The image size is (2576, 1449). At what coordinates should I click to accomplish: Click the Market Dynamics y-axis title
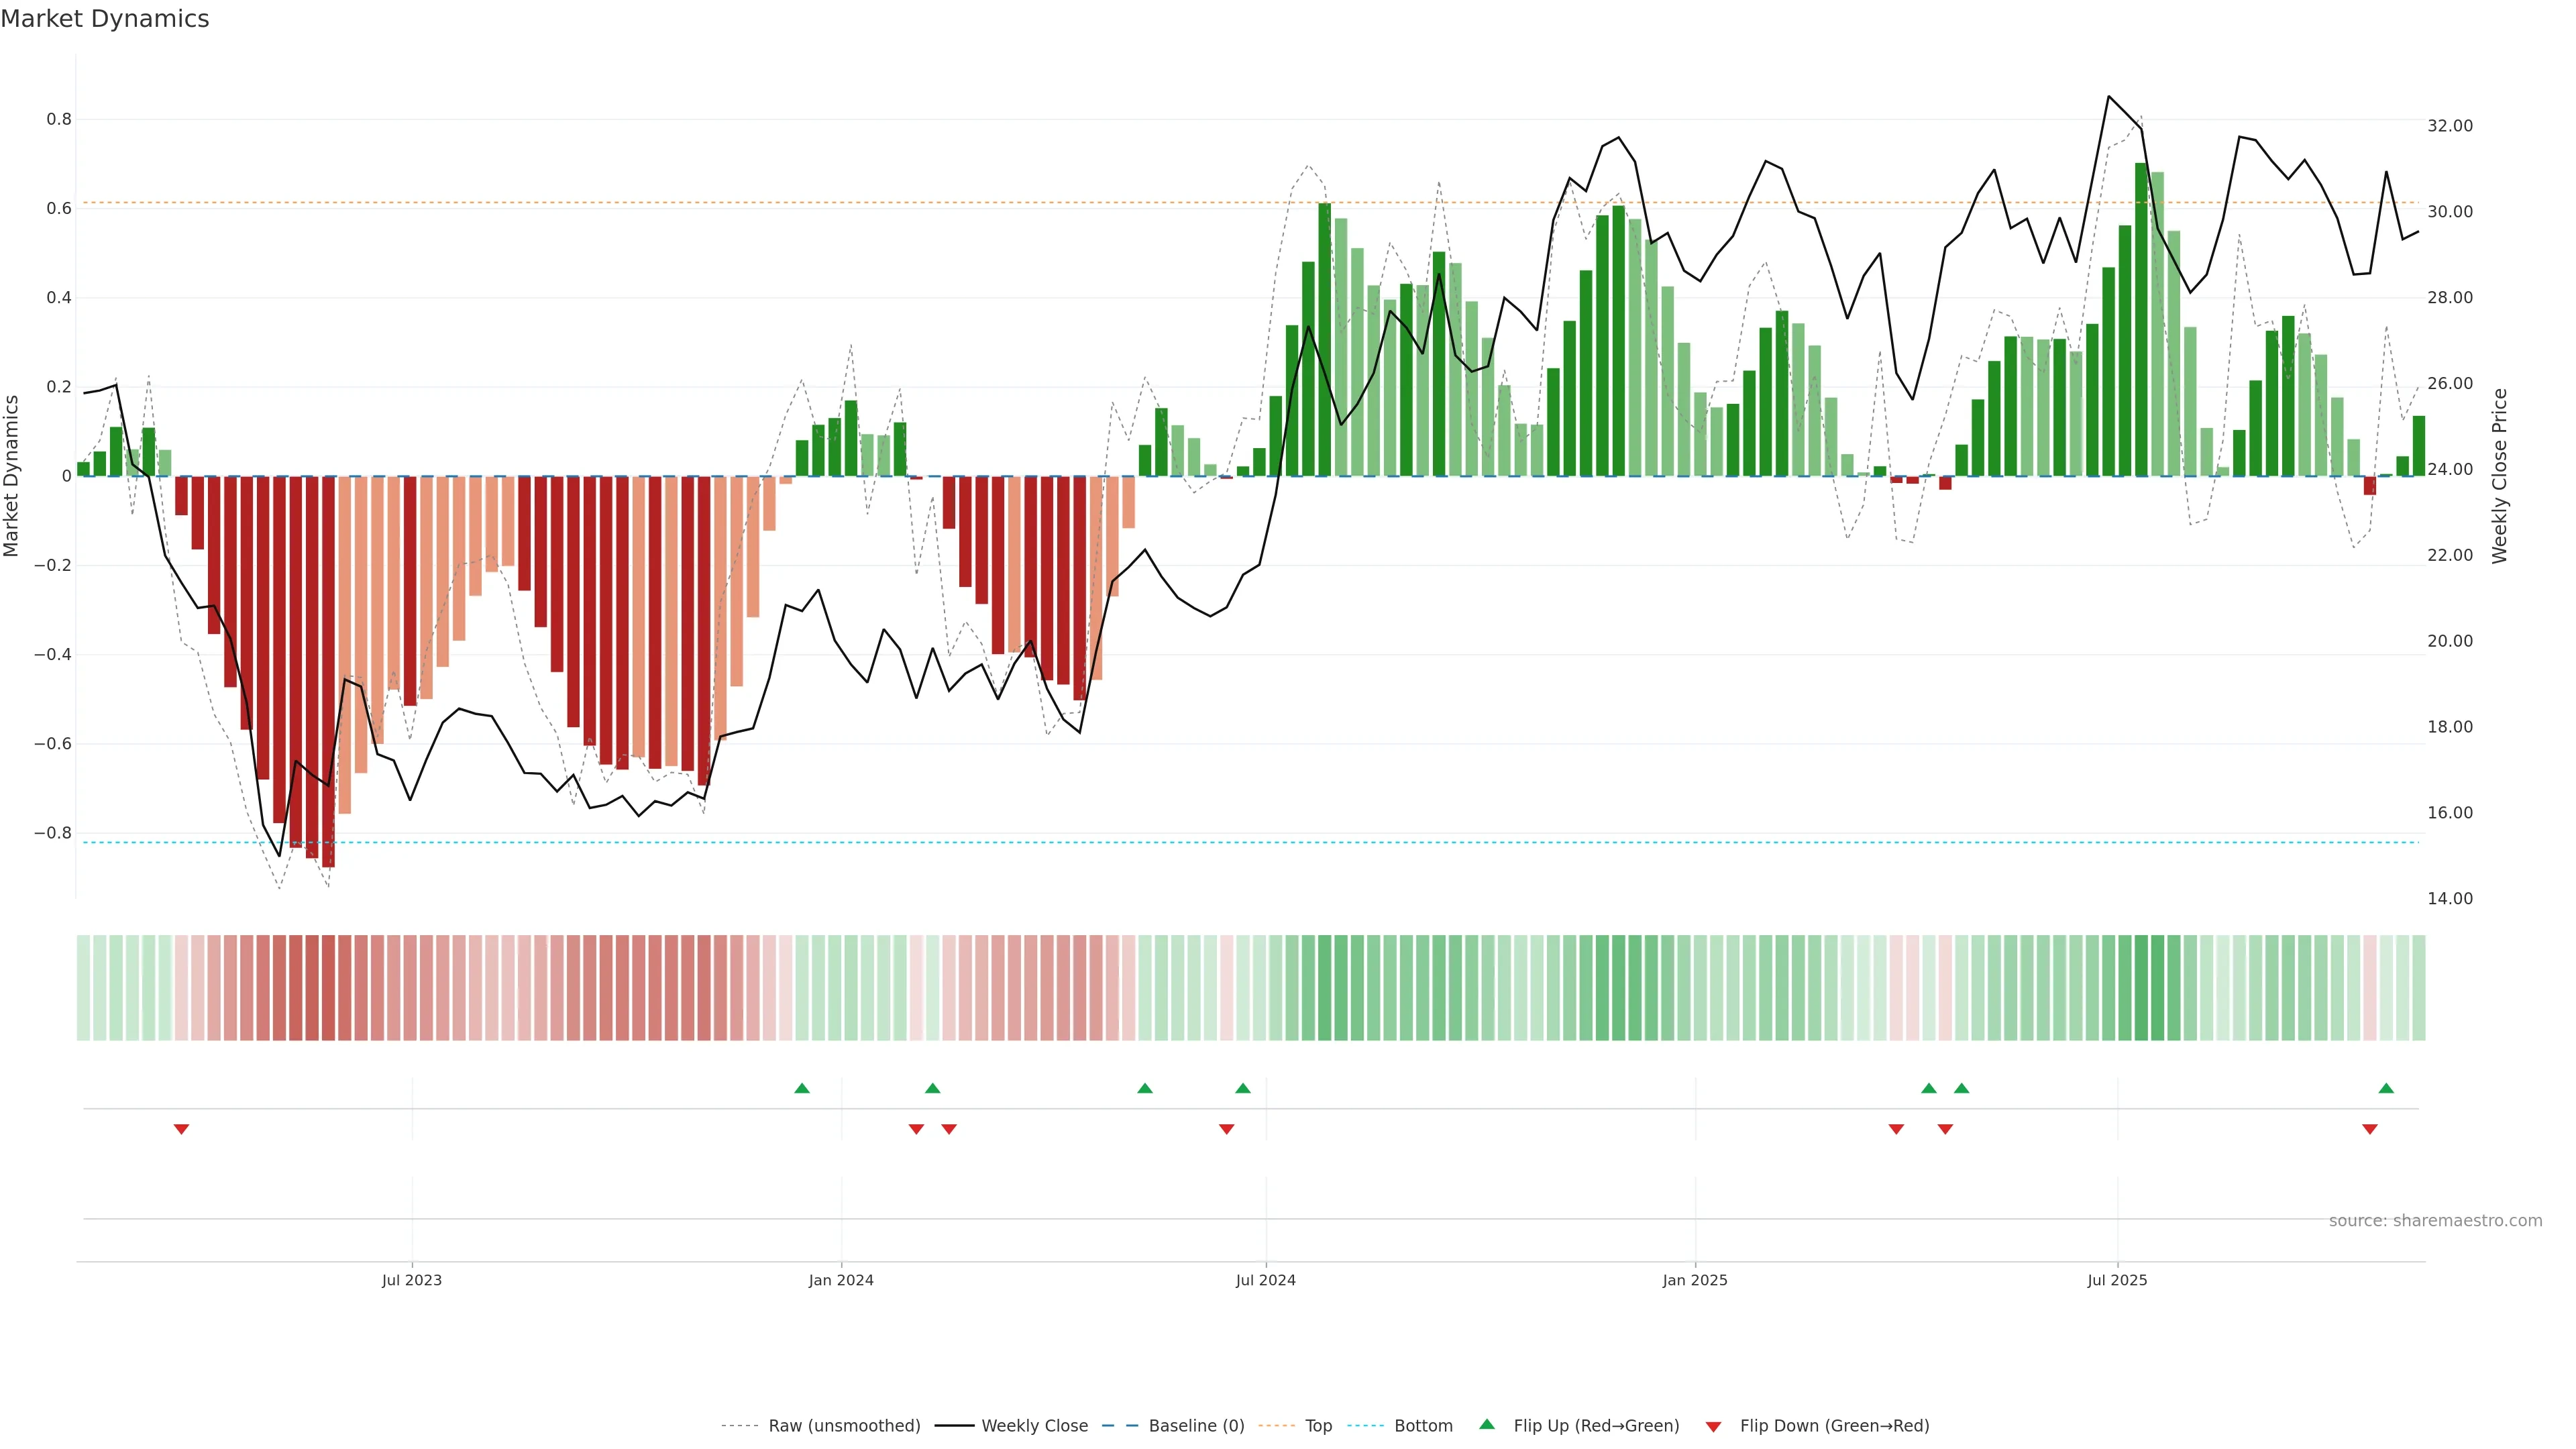(12, 476)
